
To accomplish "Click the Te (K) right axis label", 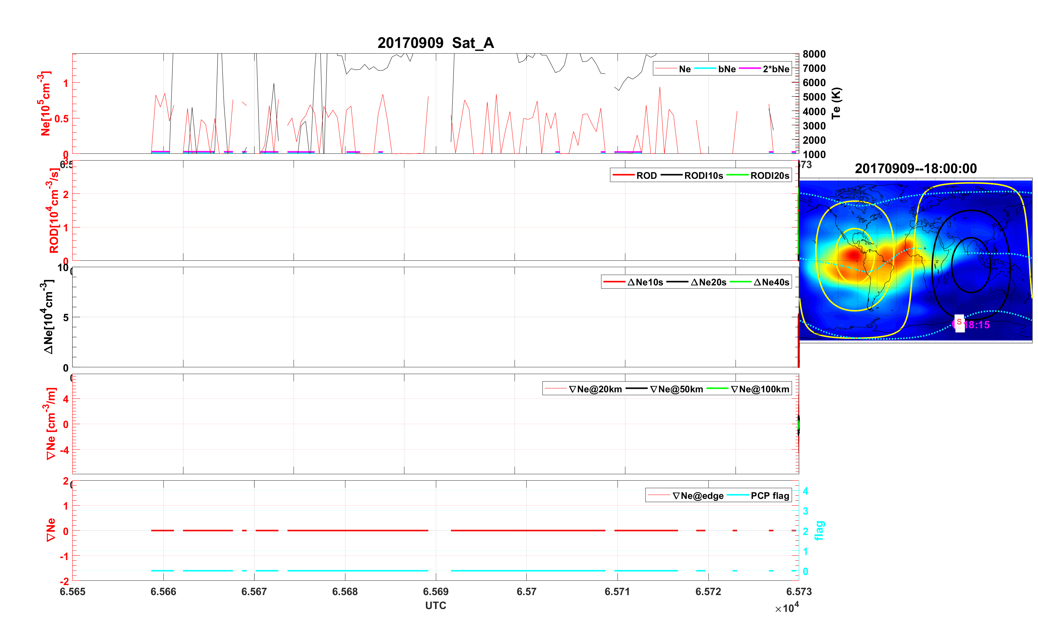I will (836, 103).
